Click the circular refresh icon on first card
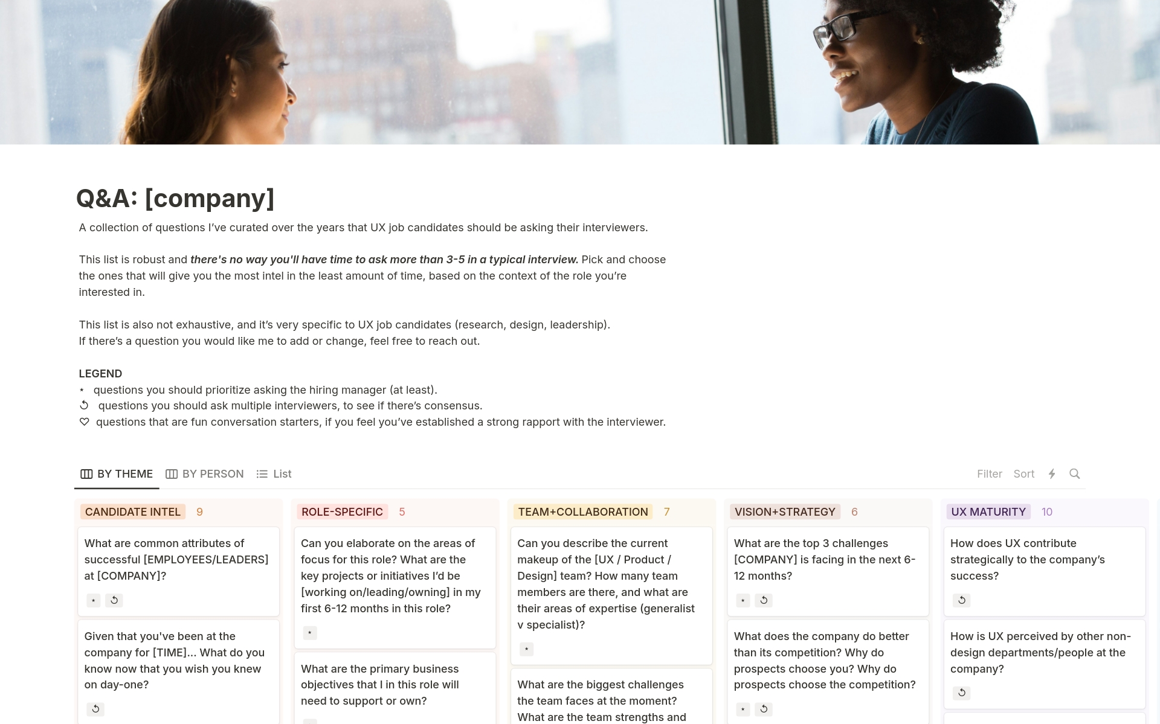 coord(114,600)
